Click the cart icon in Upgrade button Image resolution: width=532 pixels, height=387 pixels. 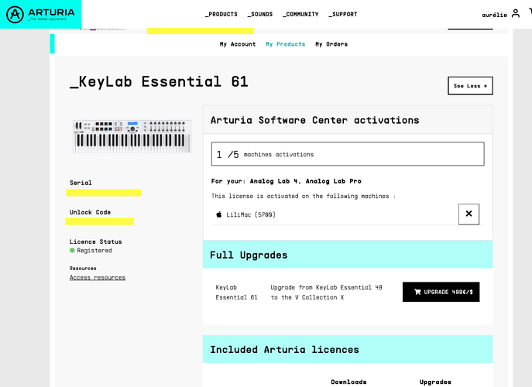[x=417, y=292]
